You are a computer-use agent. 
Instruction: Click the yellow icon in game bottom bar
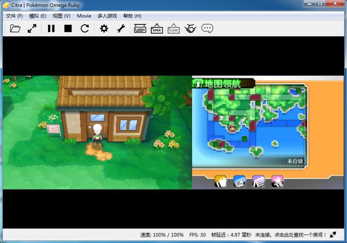[221, 181]
